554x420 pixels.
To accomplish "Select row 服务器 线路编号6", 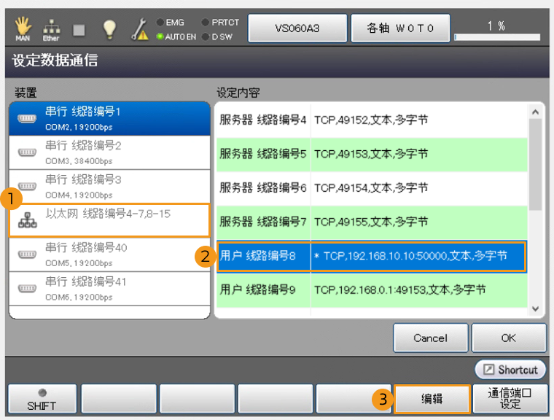I will pos(372,188).
